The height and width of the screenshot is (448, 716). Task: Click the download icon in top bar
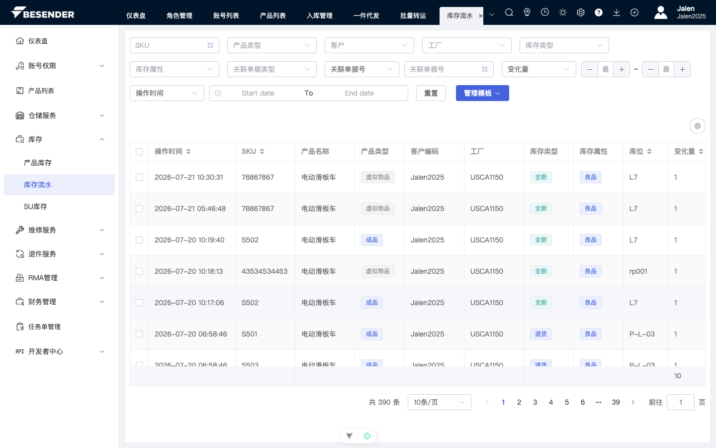pyautogui.click(x=617, y=12)
